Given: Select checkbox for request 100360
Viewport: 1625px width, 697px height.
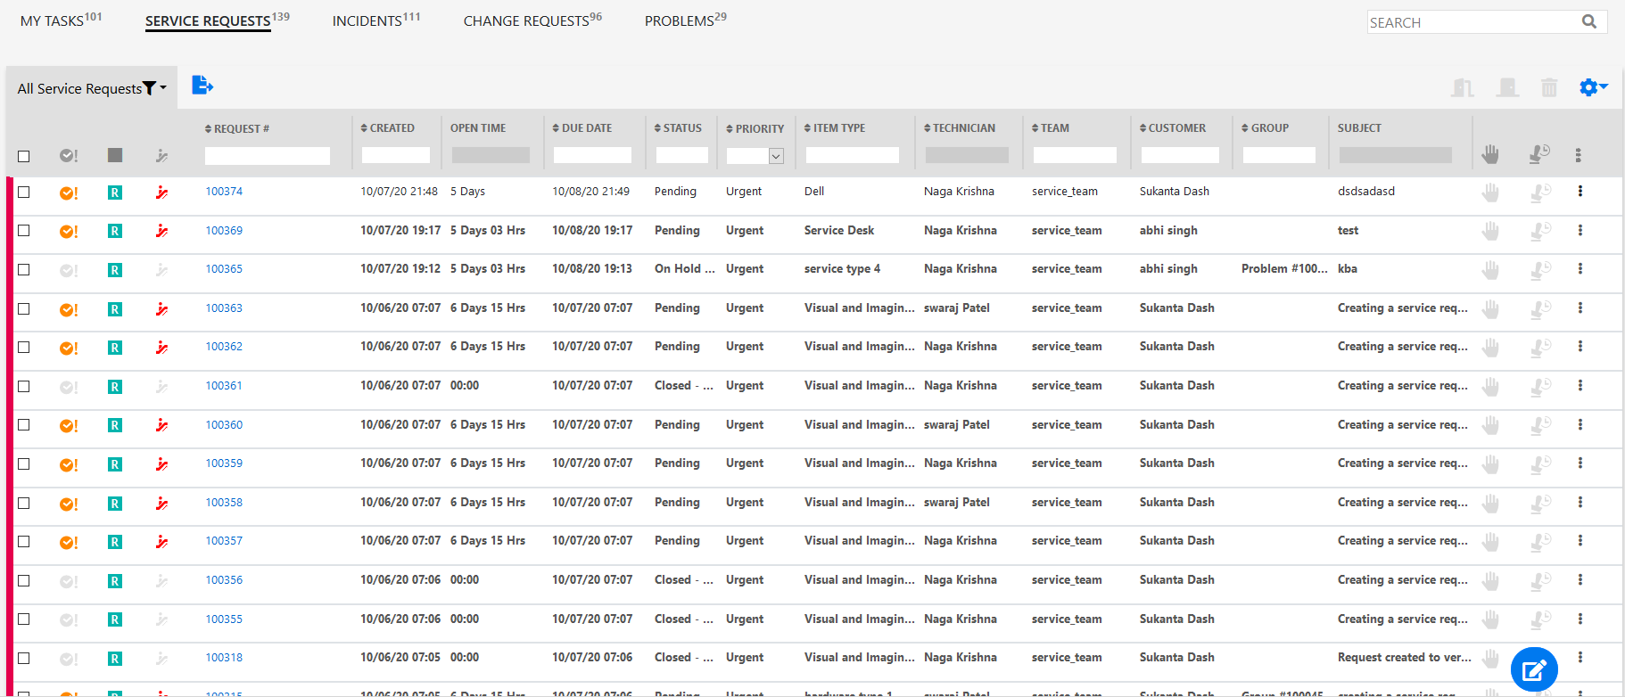Looking at the screenshot, I should click(24, 425).
